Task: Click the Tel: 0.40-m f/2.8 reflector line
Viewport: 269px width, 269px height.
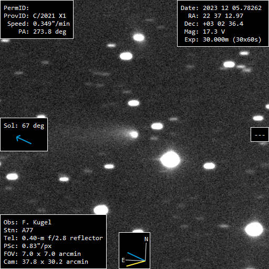Action: click(53, 238)
